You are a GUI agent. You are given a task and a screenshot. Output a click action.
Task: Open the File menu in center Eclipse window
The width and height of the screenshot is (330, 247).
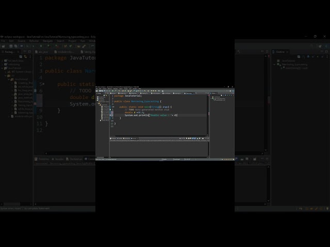point(96,89)
